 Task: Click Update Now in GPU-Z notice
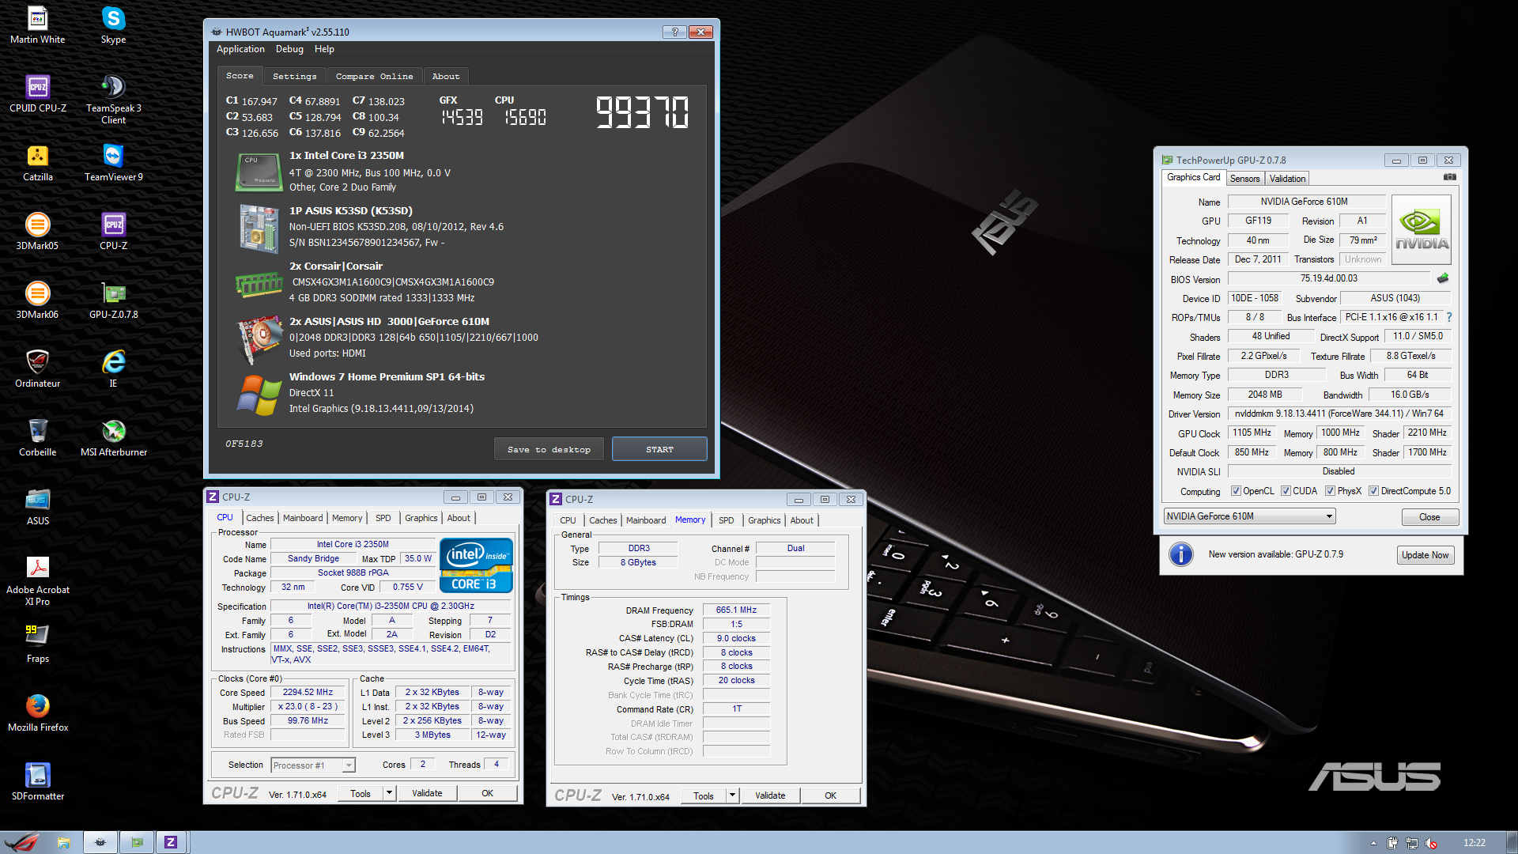[1425, 555]
